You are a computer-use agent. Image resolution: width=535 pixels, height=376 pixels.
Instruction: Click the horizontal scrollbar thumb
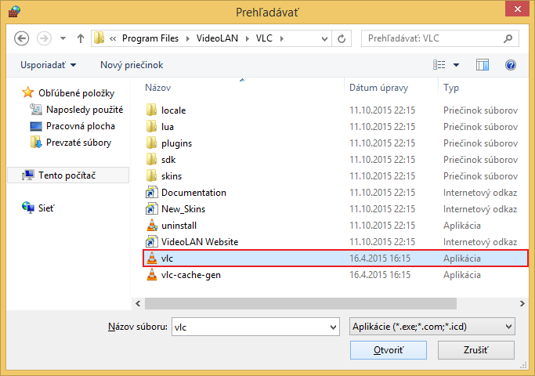pos(301,303)
